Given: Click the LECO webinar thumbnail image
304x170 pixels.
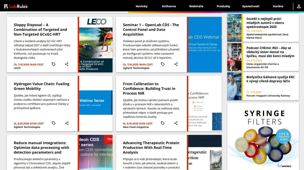Looking at the screenshot, I should (96, 45).
